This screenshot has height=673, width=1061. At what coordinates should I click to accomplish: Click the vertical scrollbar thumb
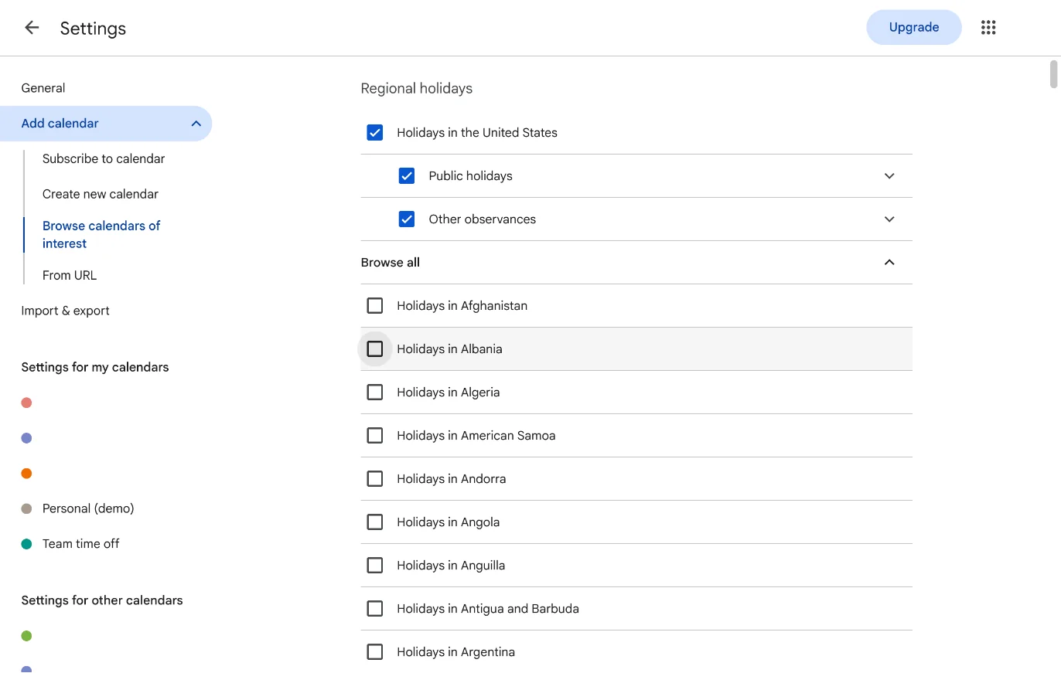tap(1053, 74)
